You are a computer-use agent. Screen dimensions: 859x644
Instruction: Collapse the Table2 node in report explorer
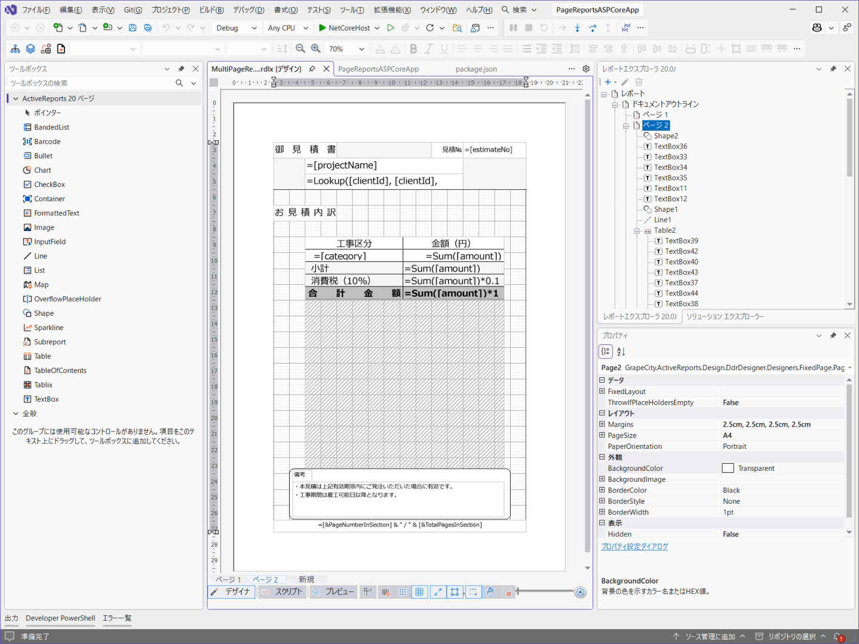(637, 230)
